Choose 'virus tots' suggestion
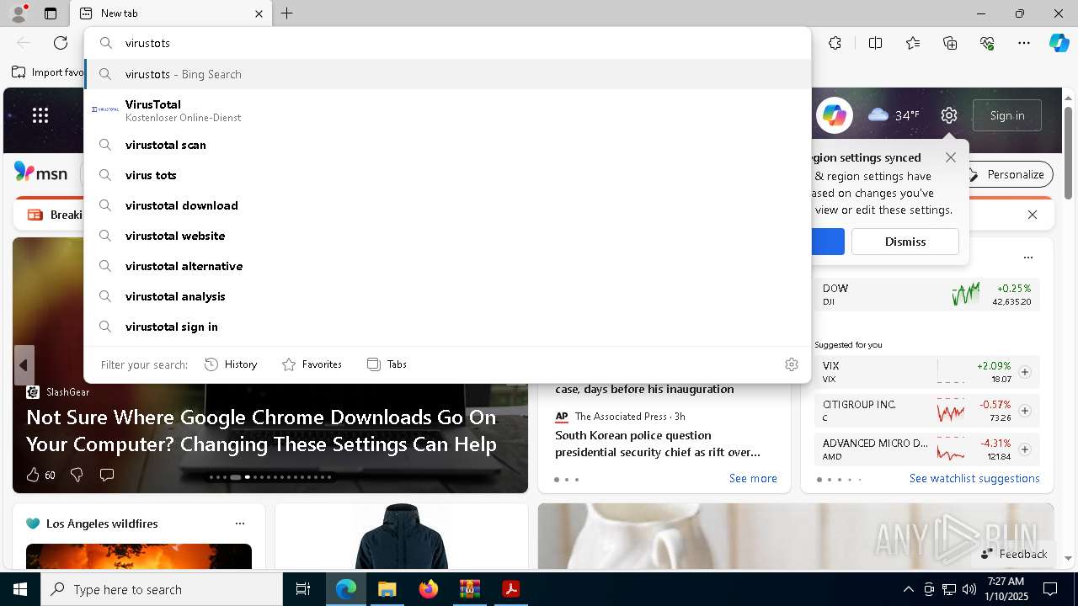The width and height of the screenshot is (1078, 606). pos(448,175)
